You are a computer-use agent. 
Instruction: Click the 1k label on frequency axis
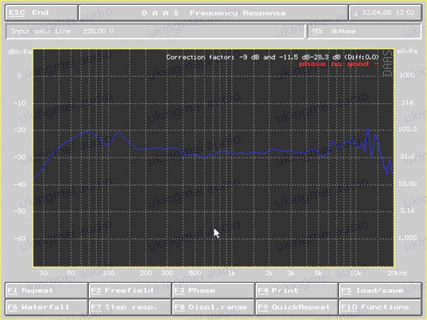tap(231, 273)
